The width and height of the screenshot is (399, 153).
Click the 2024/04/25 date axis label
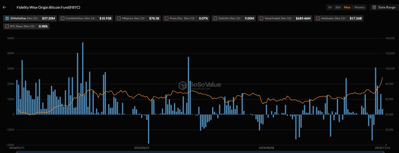click(x=142, y=148)
